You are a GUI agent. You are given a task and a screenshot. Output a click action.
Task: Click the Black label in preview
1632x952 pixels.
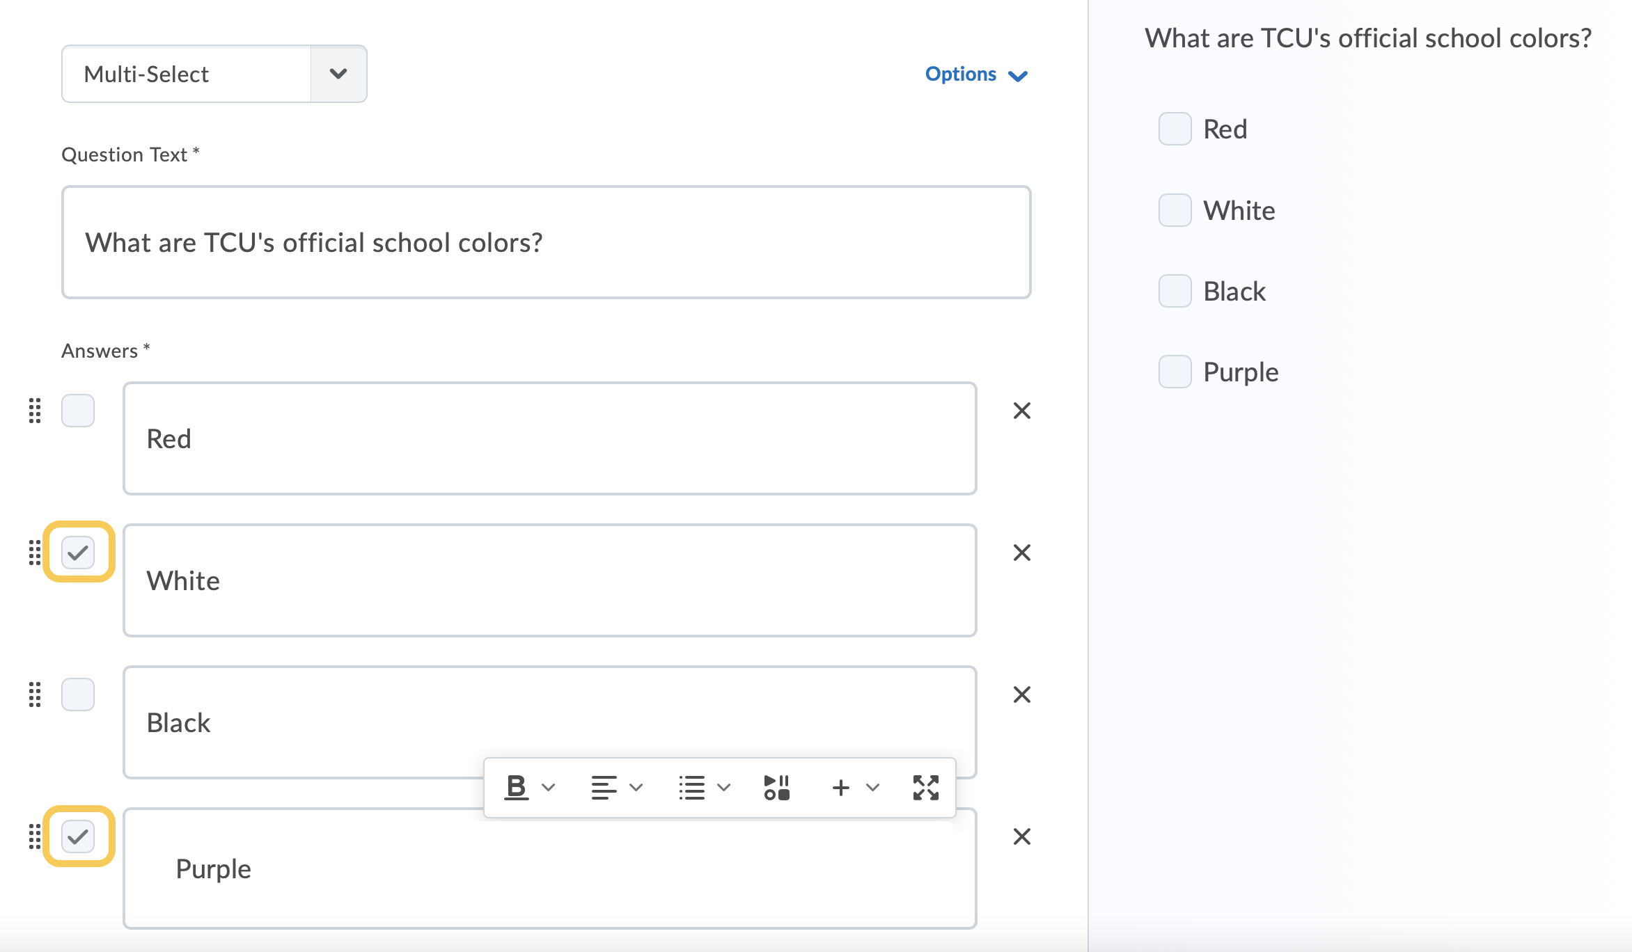click(x=1234, y=291)
